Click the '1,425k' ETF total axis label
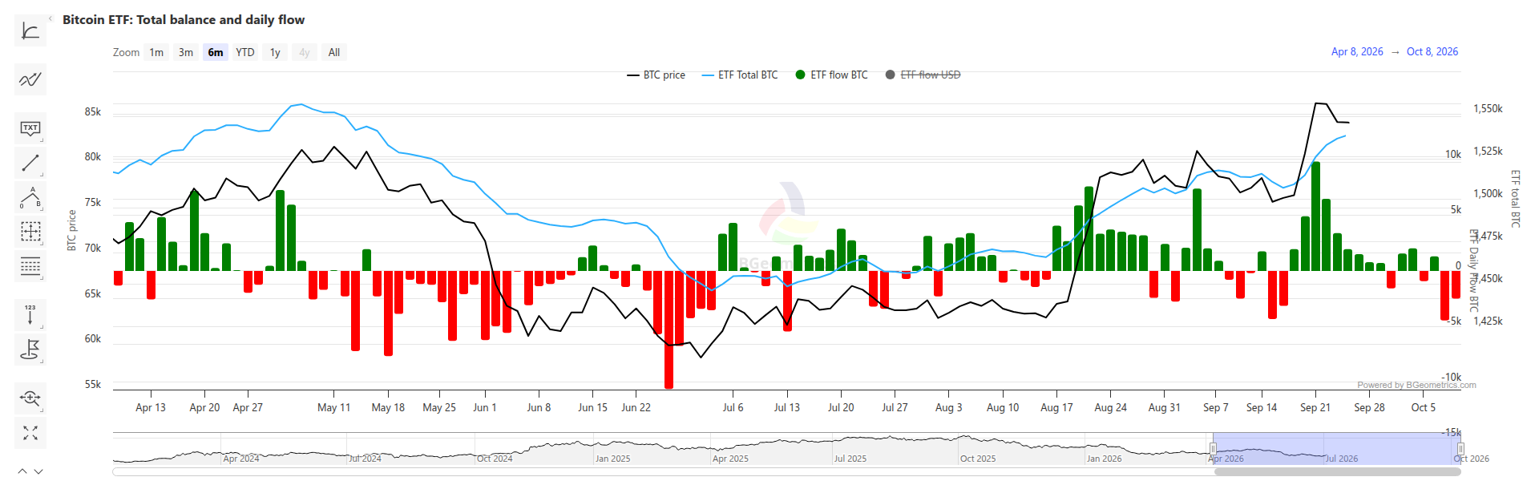This screenshot has width=1539, height=481. point(1488,321)
